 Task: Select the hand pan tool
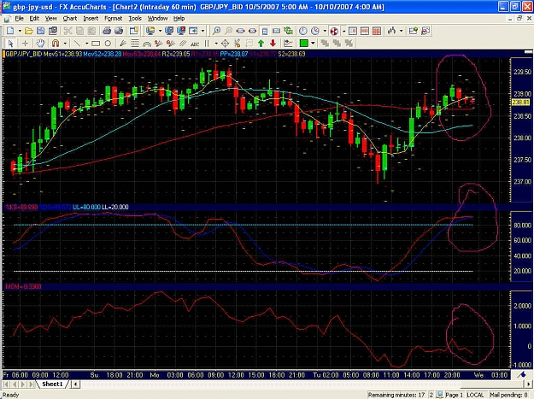[x=40, y=44]
